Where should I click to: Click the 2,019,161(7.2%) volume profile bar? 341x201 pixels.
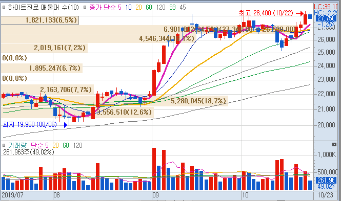(44, 48)
